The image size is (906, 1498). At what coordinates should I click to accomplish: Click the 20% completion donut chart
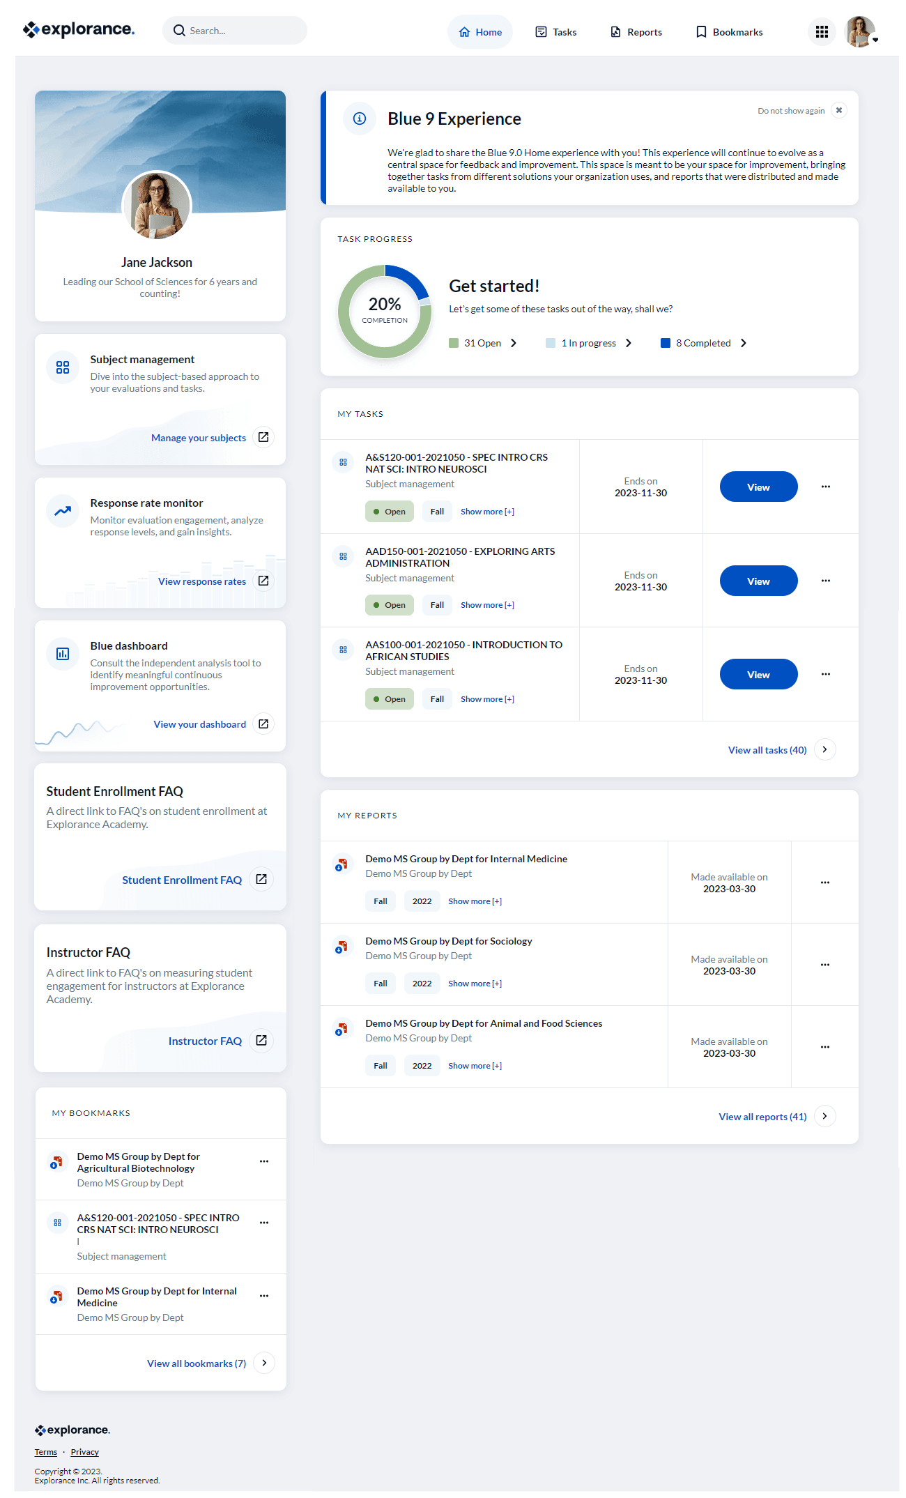(385, 312)
